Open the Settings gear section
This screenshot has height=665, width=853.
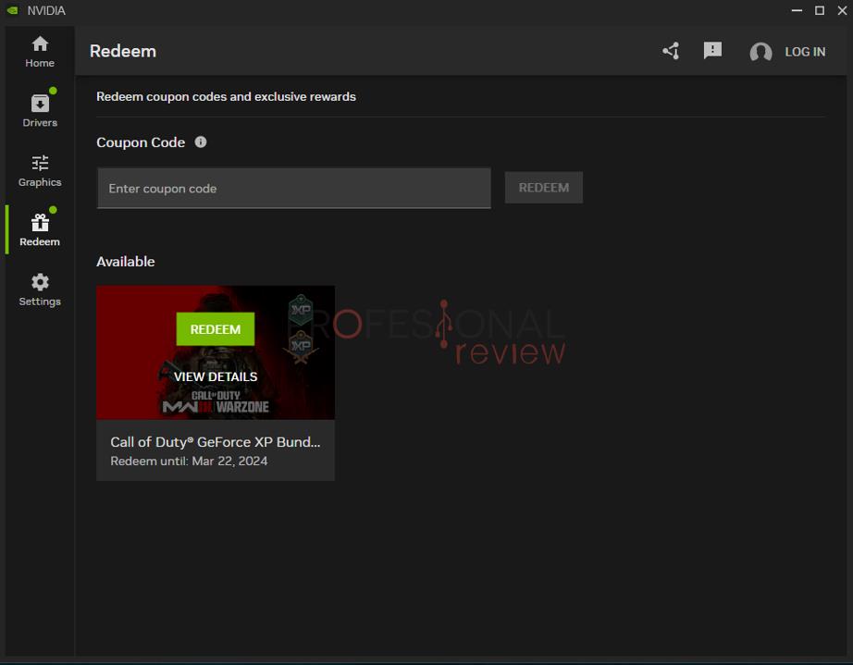pos(40,289)
